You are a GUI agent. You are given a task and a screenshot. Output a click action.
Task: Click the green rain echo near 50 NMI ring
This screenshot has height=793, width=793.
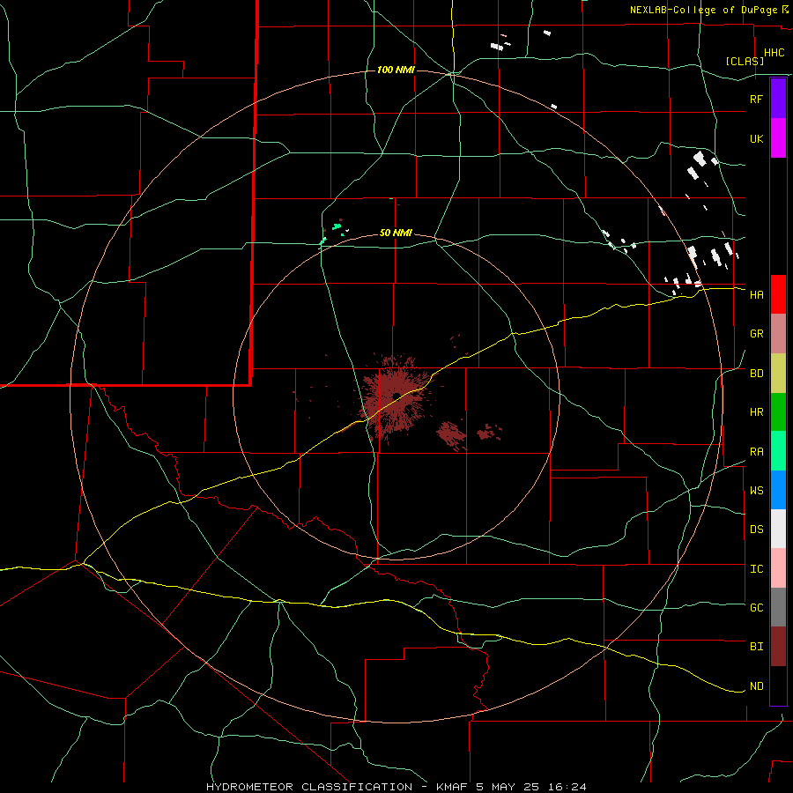[x=337, y=226]
